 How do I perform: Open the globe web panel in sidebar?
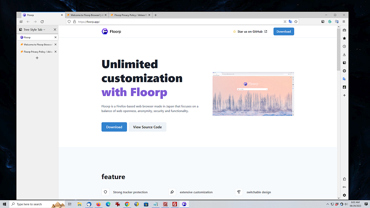[344, 71]
